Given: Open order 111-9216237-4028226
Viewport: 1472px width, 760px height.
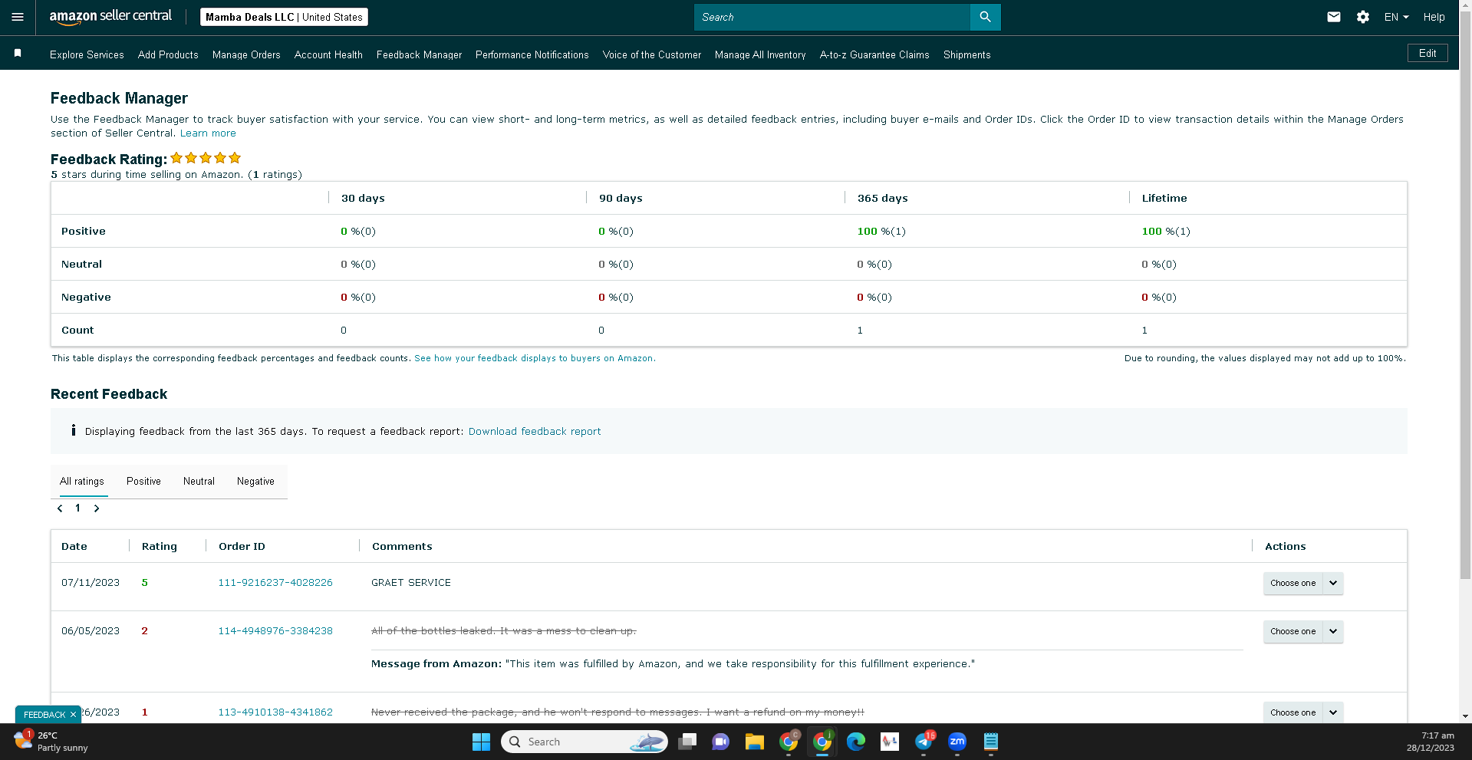Looking at the screenshot, I should pos(275,583).
